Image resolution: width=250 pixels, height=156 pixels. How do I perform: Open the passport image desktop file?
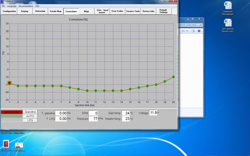click(5, 144)
